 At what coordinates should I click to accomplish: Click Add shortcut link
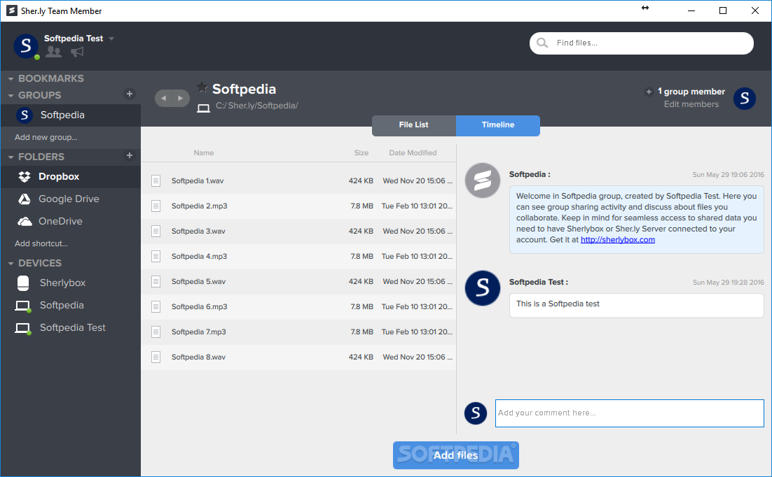pyautogui.click(x=41, y=243)
